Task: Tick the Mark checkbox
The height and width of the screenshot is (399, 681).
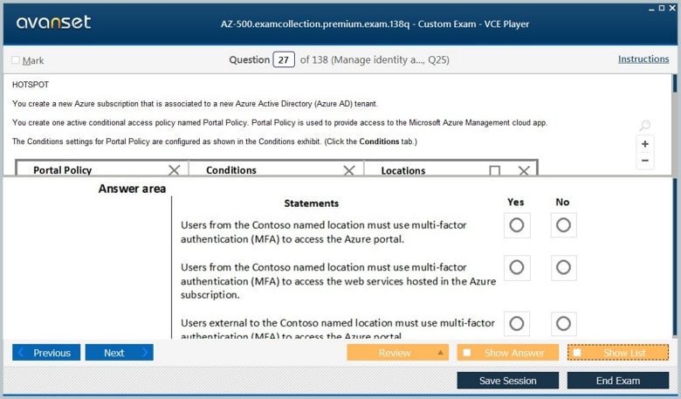Action: tap(16, 60)
